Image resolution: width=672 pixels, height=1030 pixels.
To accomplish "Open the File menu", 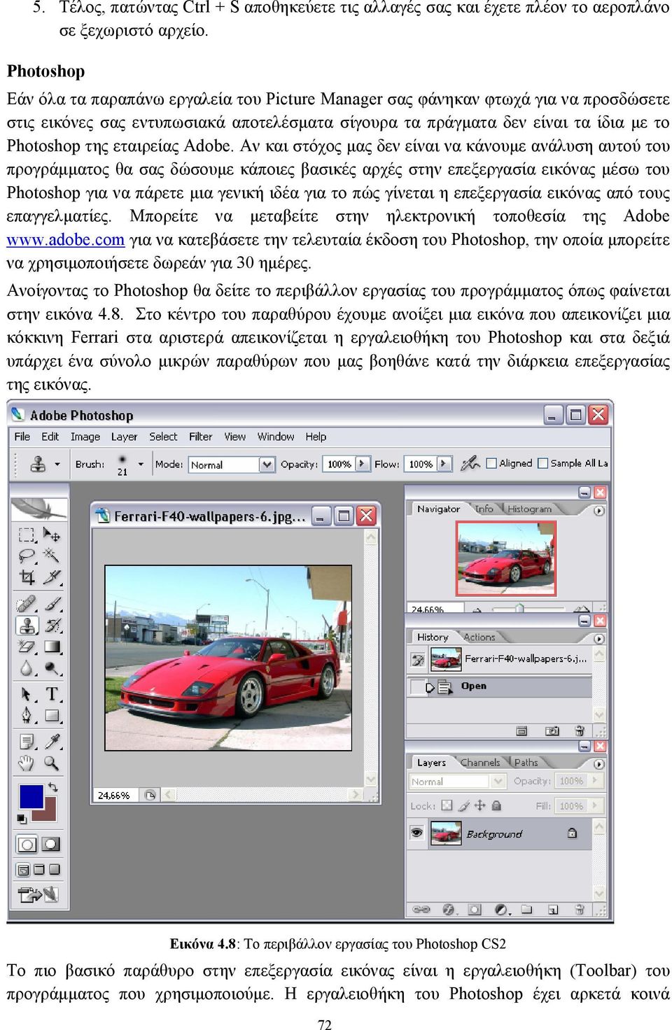I will point(22,437).
